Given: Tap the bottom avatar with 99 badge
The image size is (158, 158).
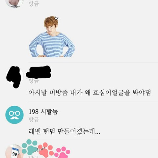Looking at the screenshot, I should 14,151.
